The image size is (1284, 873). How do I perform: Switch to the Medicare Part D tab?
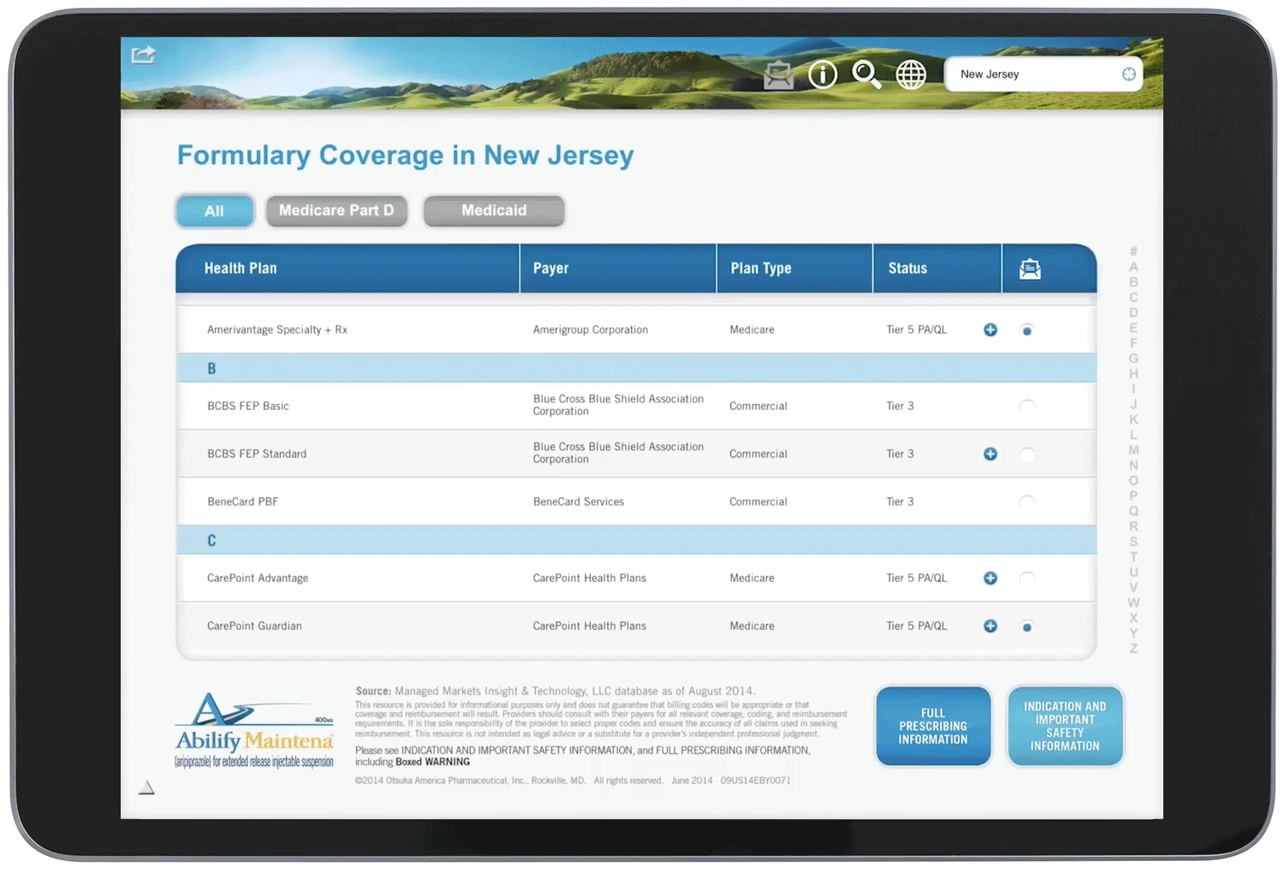coord(336,211)
